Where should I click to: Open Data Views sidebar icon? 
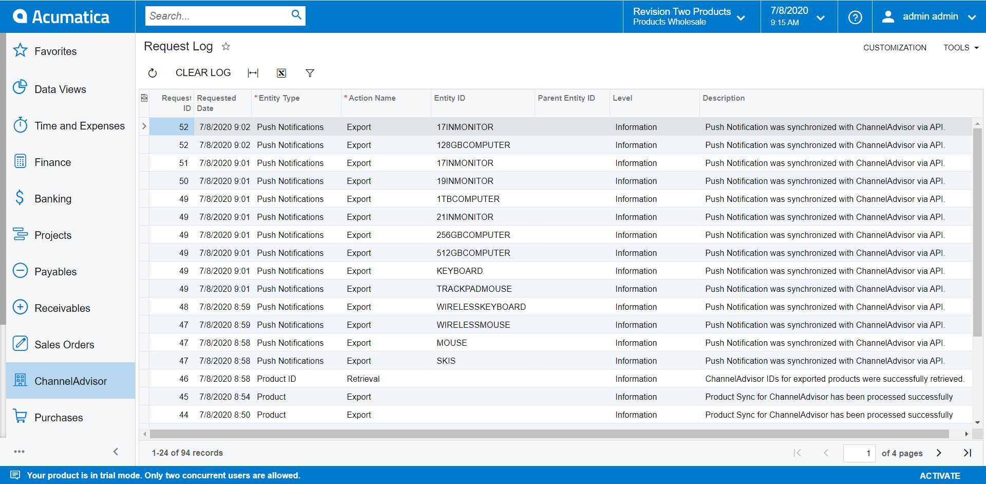pos(20,87)
